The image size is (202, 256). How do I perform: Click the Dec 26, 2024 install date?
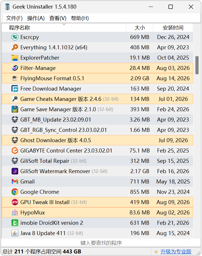click(173, 37)
